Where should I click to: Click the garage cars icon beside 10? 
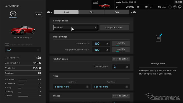point(138,7)
